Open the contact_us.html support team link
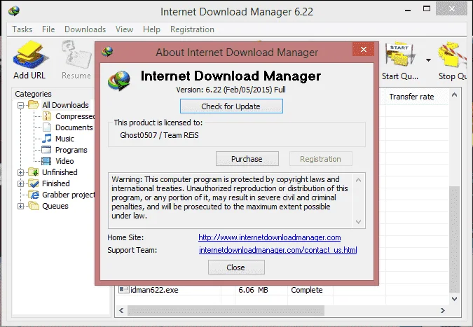473x327 pixels. point(277,250)
